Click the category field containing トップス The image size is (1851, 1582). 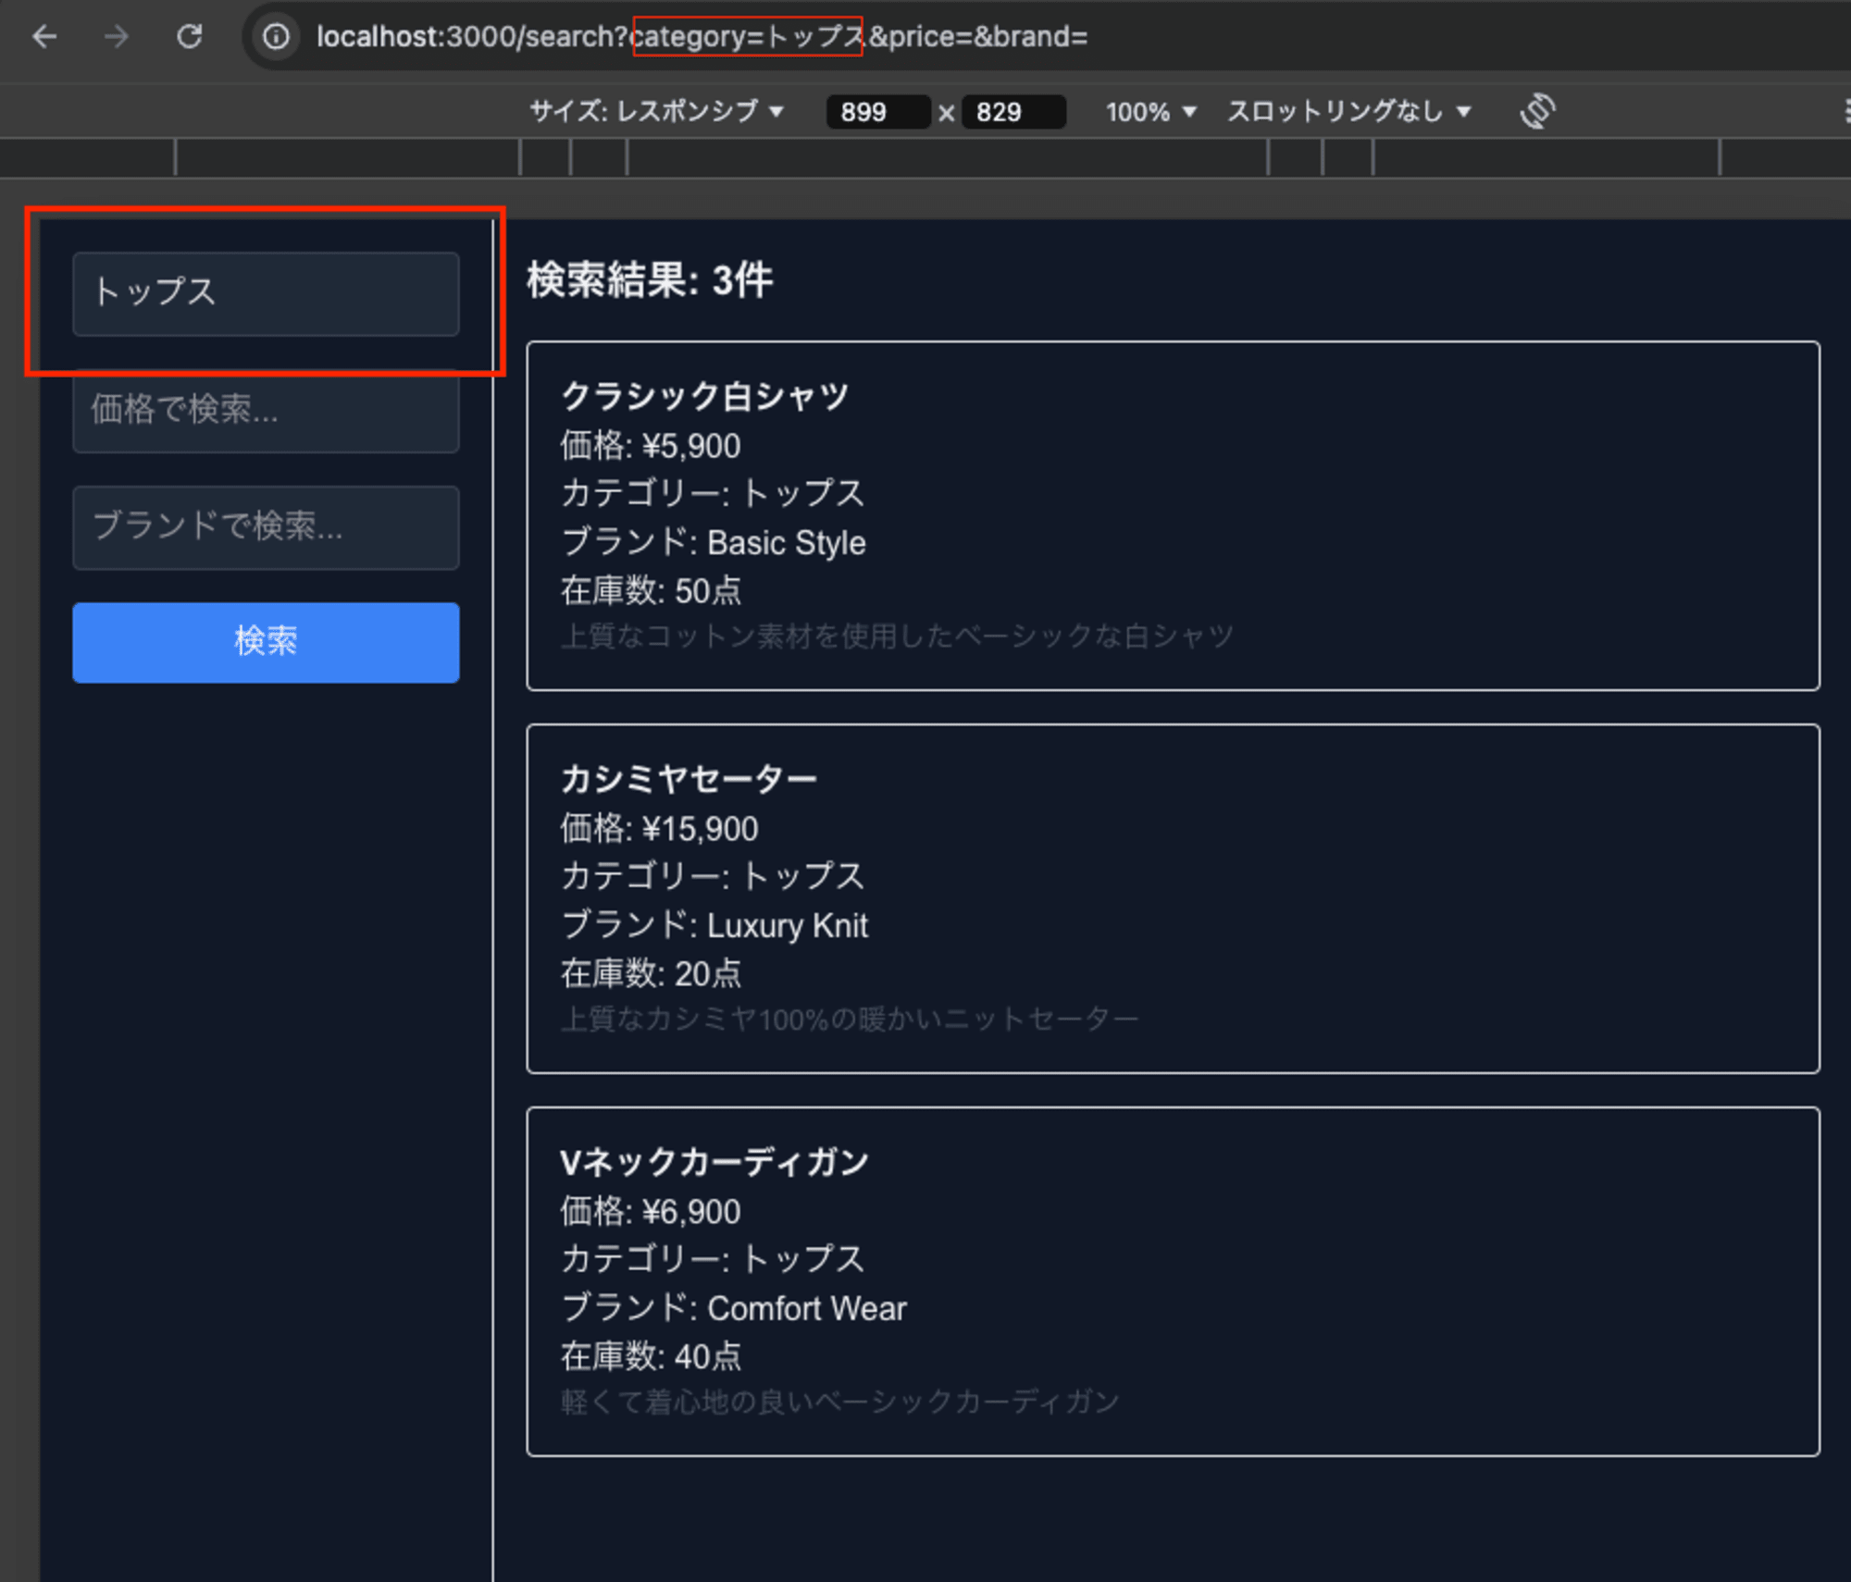pyautogui.click(x=266, y=293)
